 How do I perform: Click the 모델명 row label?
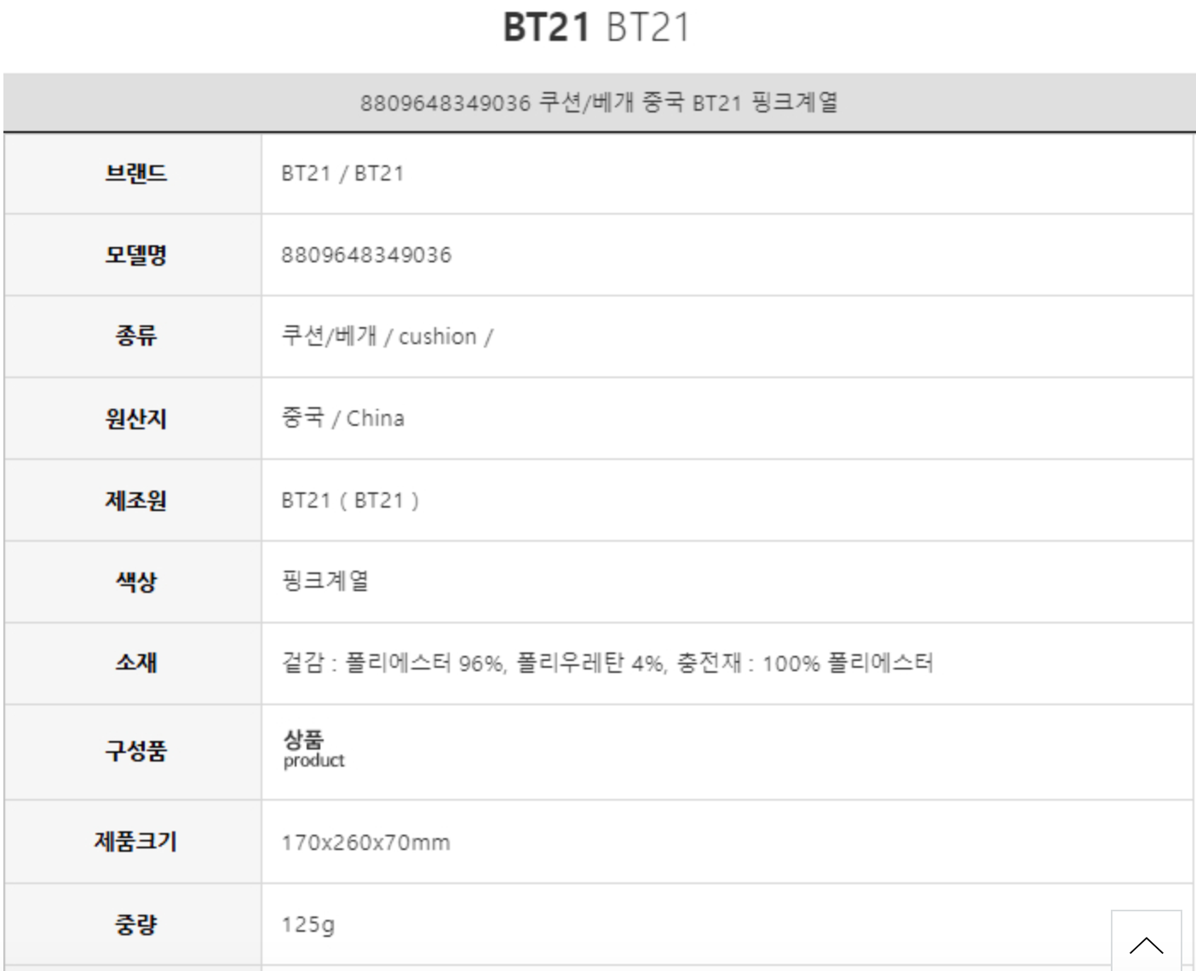135,255
